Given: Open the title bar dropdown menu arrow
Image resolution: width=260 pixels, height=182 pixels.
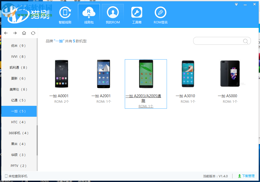Looking at the screenshot, I should coord(236,4).
